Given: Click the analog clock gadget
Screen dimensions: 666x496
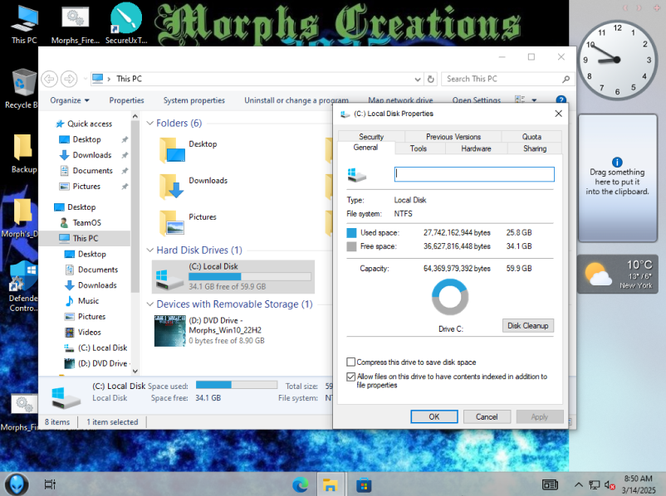Looking at the screenshot, I should coord(617,60).
